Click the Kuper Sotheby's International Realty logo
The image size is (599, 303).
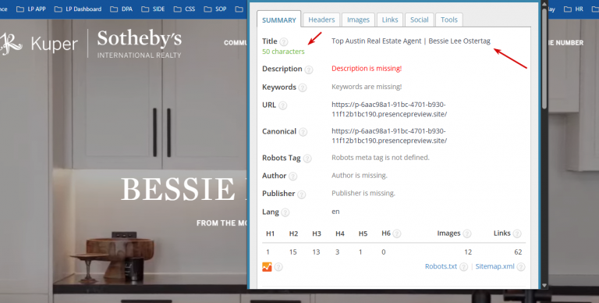click(x=91, y=44)
